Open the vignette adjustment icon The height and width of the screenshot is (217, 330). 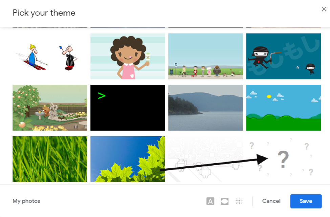pos(224,201)
